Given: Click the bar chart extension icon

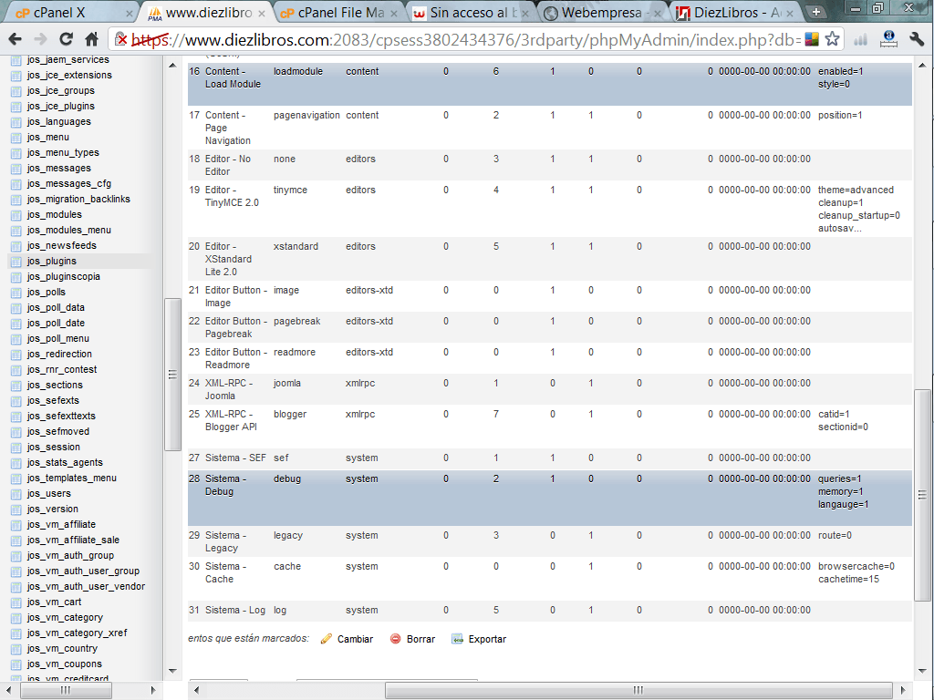Looking at the screenshot, I should [x=860, y=40].
